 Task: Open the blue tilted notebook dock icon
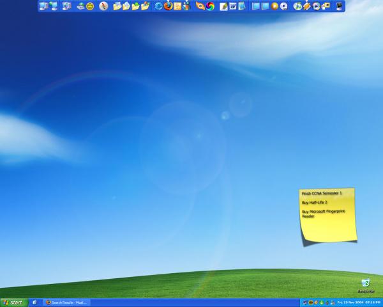pyautogui.click(x=242, y=6)
